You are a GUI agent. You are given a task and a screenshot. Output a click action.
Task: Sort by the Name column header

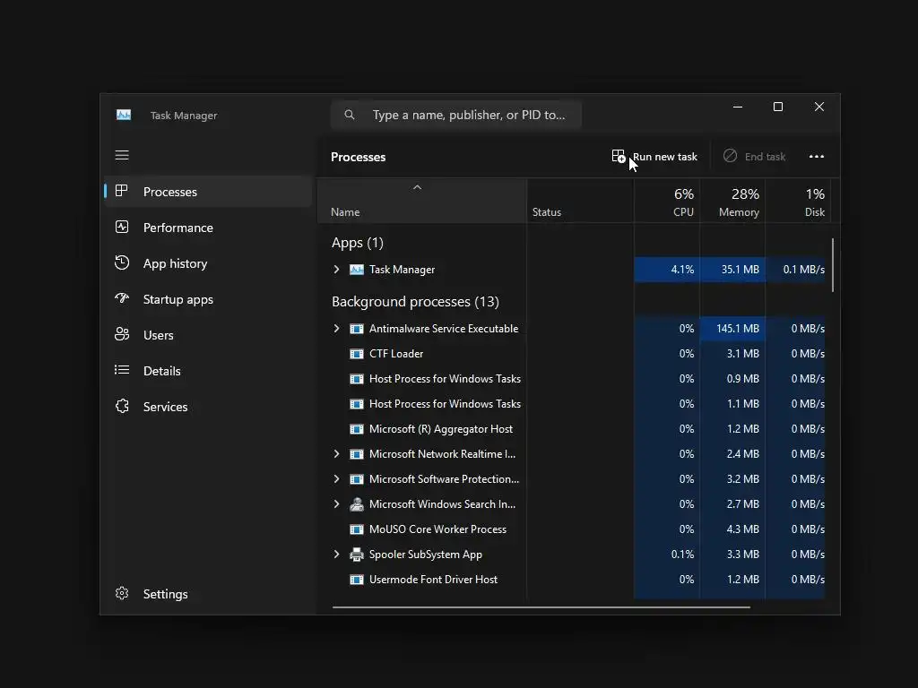tap(422, 201)
